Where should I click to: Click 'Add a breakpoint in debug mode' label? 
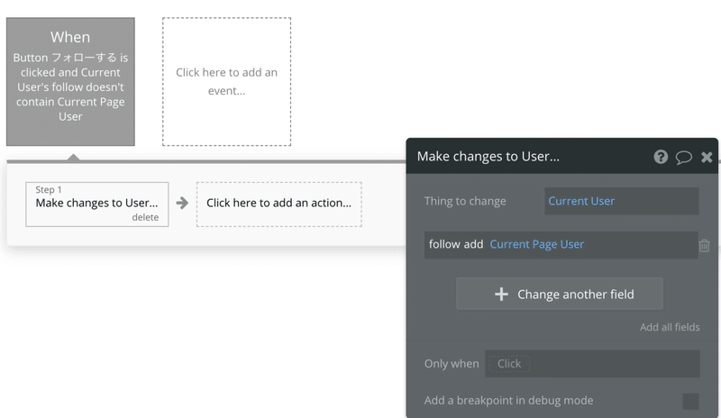[x=508, y=401]
